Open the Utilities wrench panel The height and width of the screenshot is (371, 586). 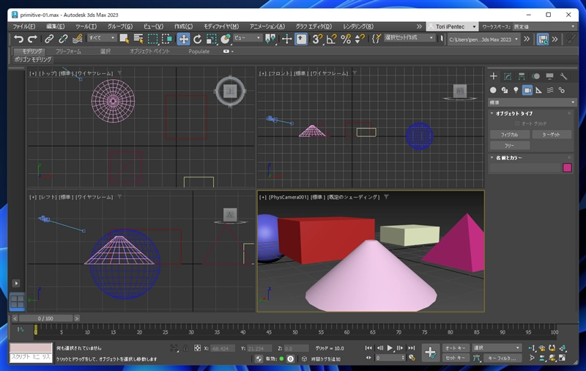tap(563, 76)
